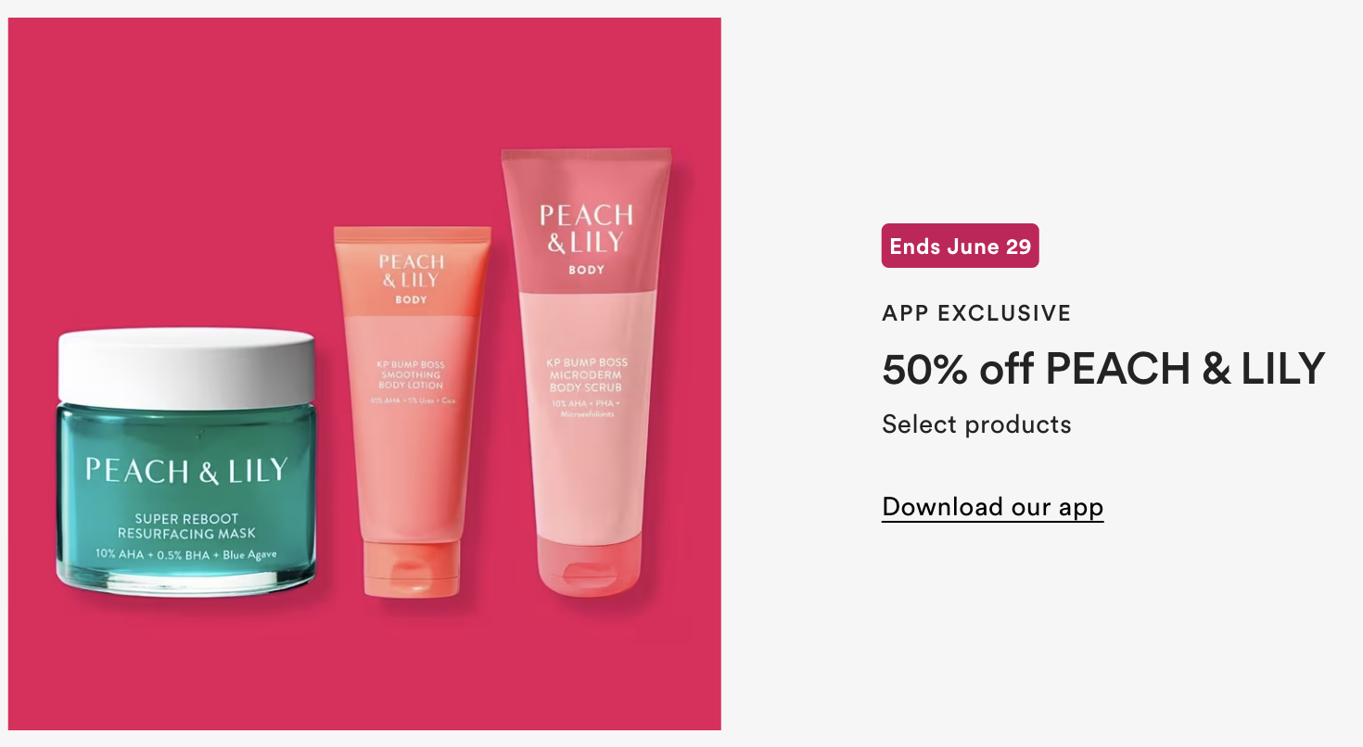This screenshot has width=1363, height=747.
Task: Click the 10% AHA + 0.5% BHA + Blue Agave line
Action: tap(186, 554)
